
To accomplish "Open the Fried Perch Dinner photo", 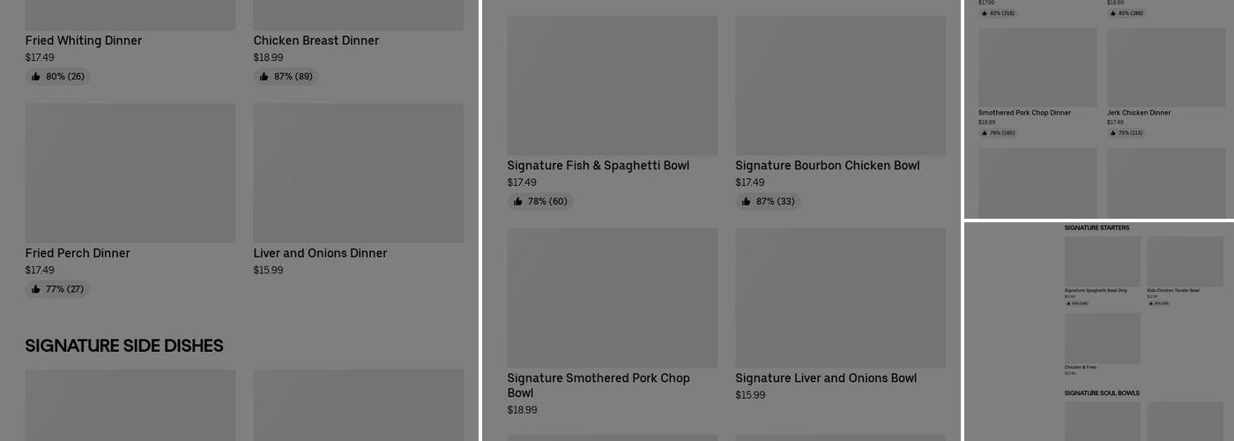I will [x=130, y=173].
